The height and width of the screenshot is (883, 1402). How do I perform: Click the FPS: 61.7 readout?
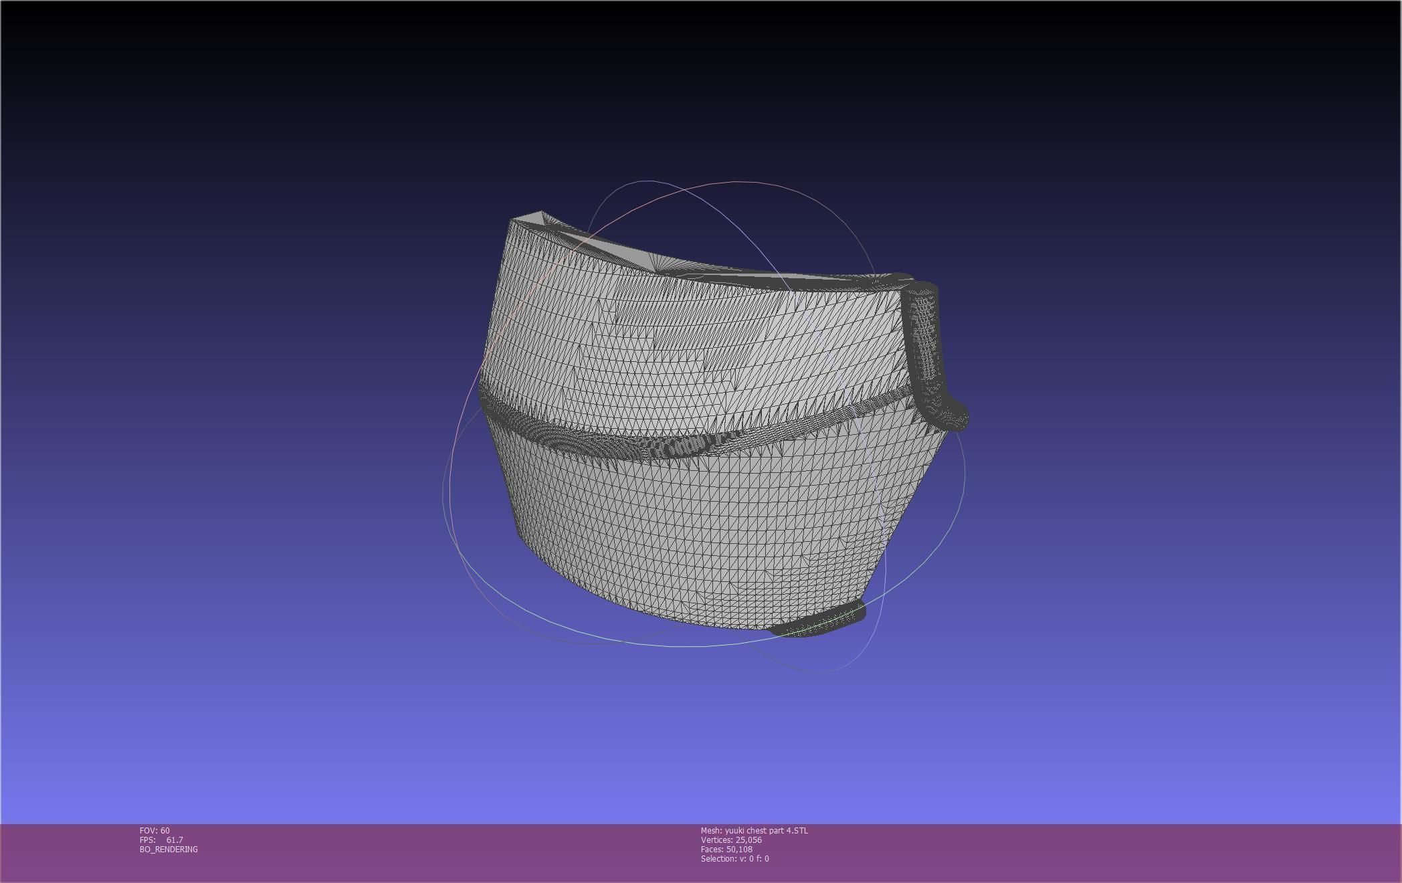pos(161,840)
